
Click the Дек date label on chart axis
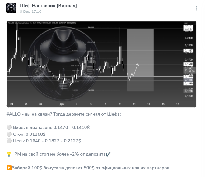62,104
